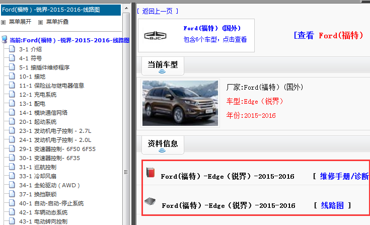The height and width of the screenshot is (225, 370).
Task: Open tree item 33-1 冷却风扇
Action: [x=38, y=176]
